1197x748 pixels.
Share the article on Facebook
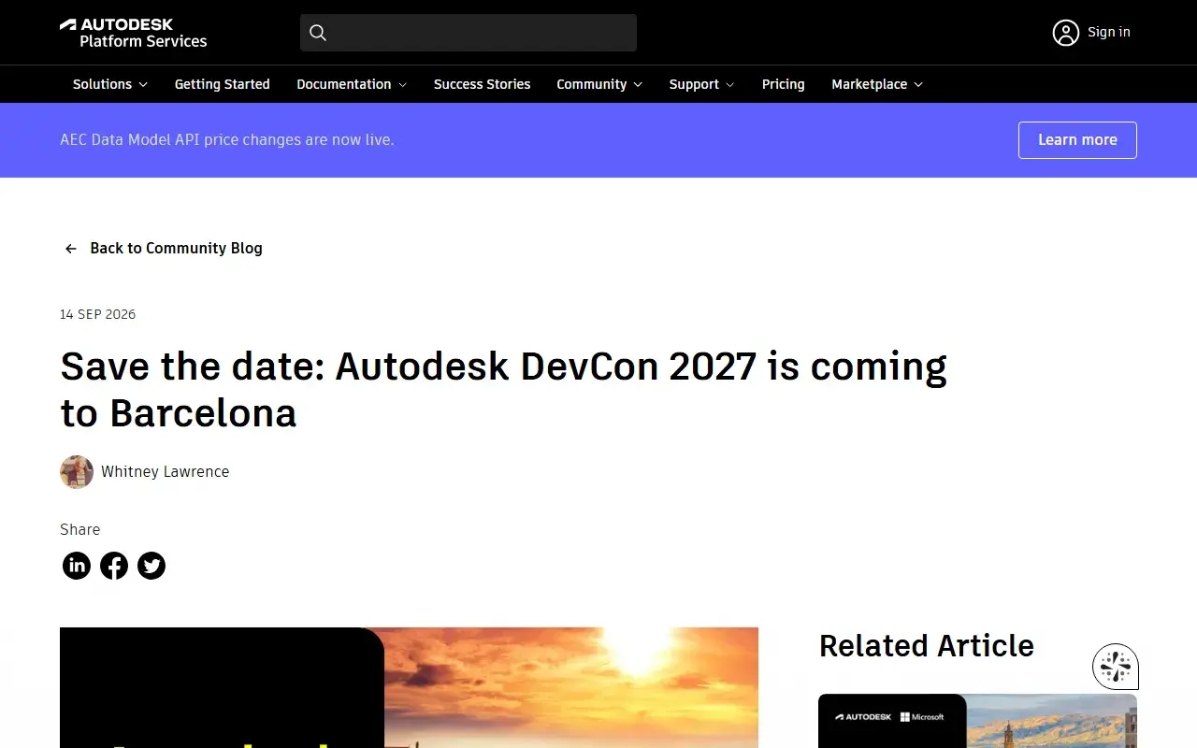point(114,566)
